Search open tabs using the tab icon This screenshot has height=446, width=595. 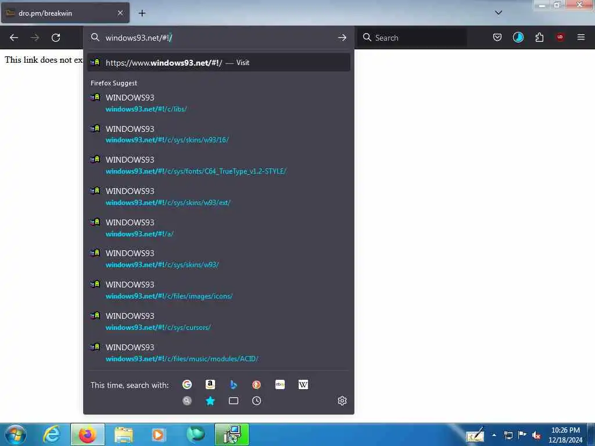coord(234,401)
